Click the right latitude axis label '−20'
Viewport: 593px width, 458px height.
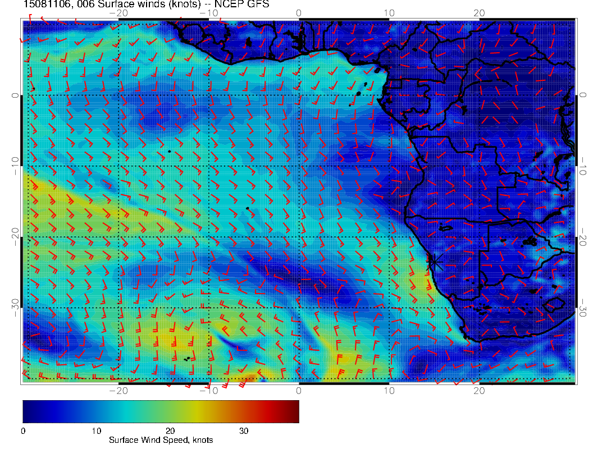click(583, 237)
